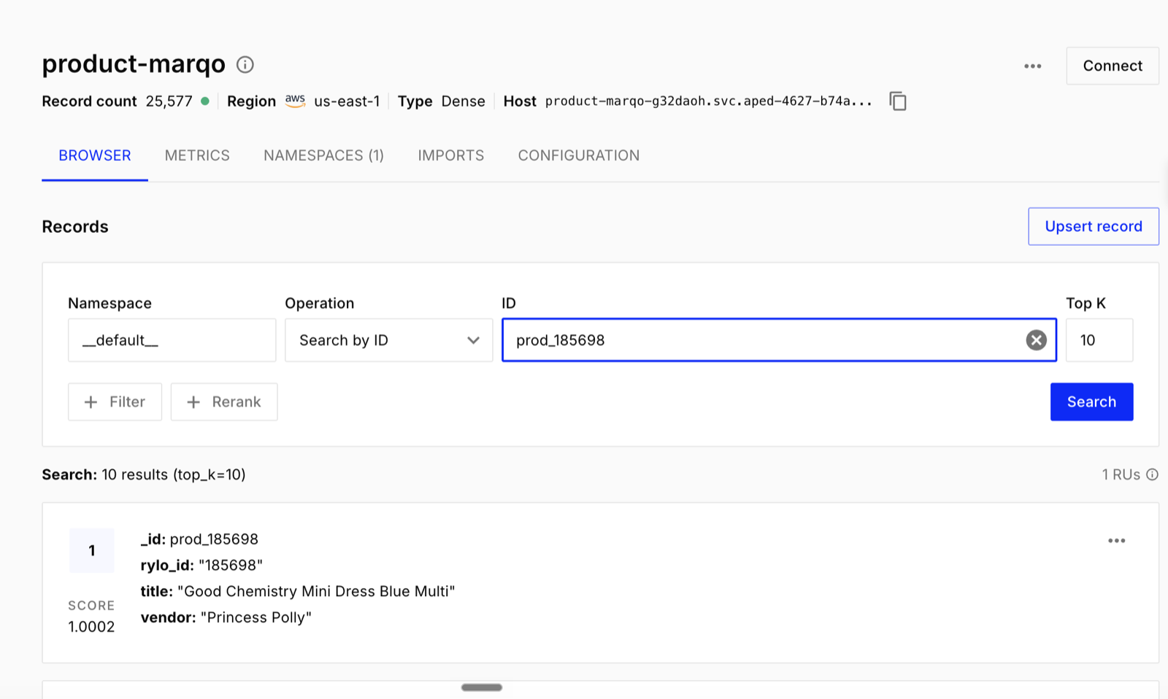Click the us-east-1 region text
Screen dimensions: 1168x699
tap(347, 101)
